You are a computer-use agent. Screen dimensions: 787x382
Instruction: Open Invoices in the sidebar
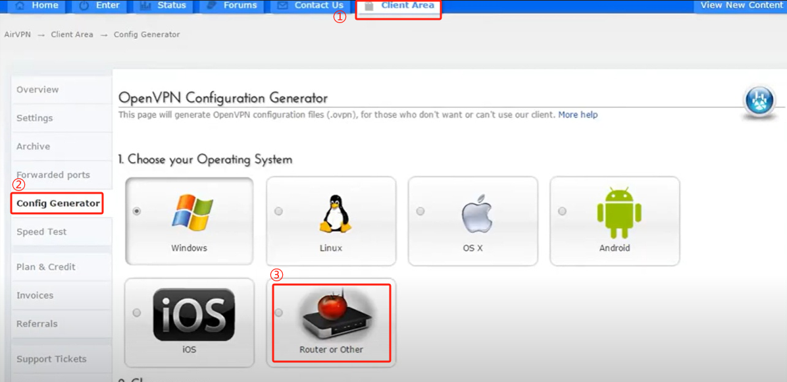pos(61,296)
